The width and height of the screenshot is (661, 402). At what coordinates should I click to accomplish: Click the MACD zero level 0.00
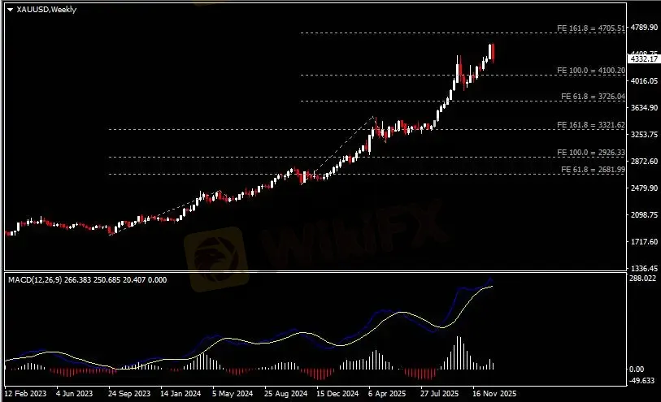637,370
